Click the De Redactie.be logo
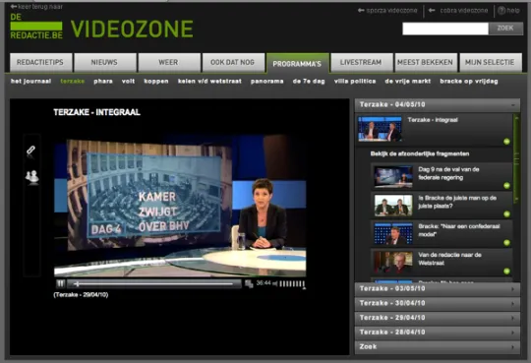Image resolution: width=531 pixels, height=363 pixels. coord(36,27)
